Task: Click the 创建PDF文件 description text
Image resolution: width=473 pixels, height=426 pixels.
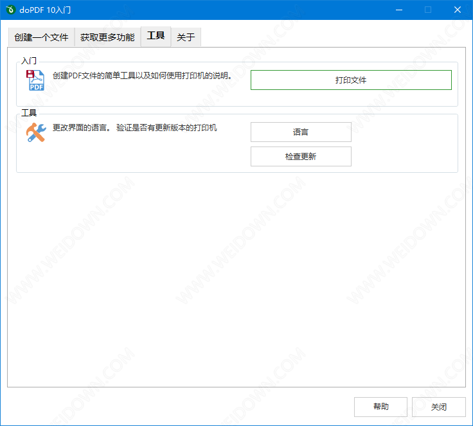Action: coord(142,76)
